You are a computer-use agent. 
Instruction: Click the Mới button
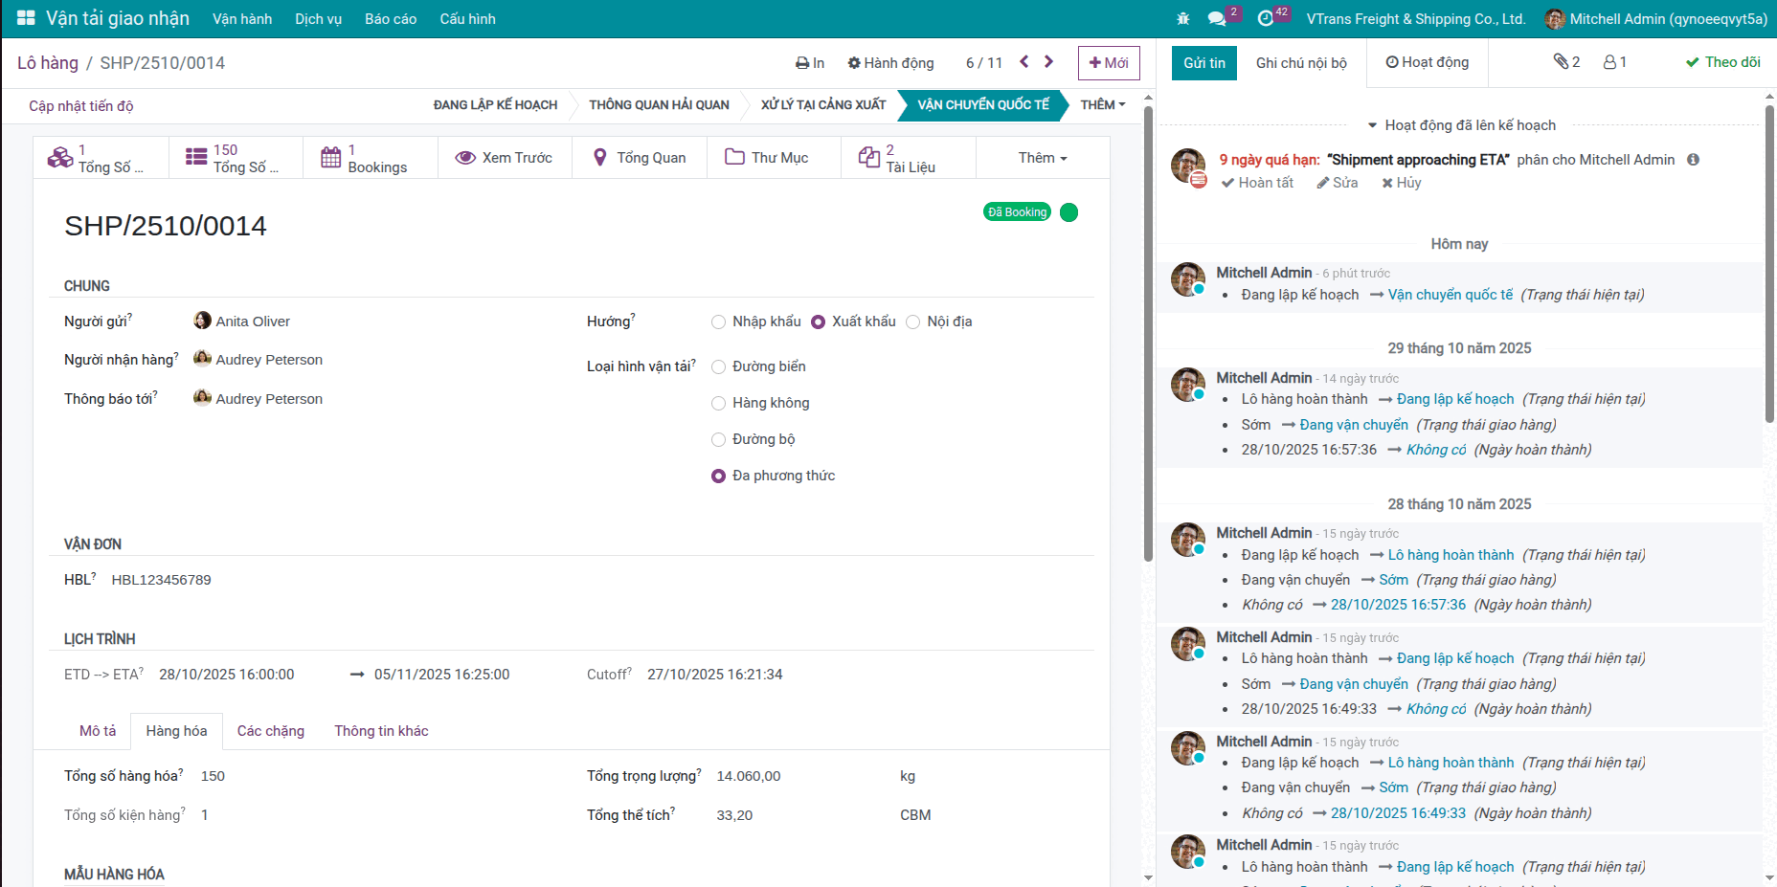[x=1109, y=63]
